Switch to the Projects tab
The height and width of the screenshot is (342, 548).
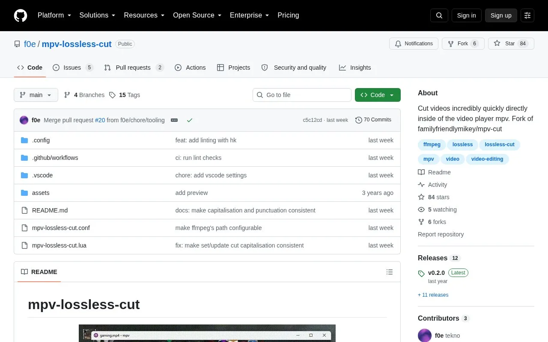click(233, 68)
